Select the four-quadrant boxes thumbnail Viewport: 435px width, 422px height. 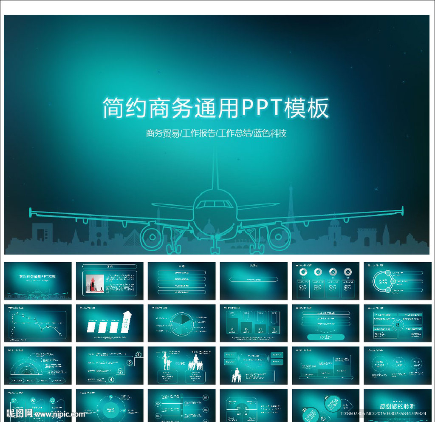pyautogui.click(x=398, y=323)
